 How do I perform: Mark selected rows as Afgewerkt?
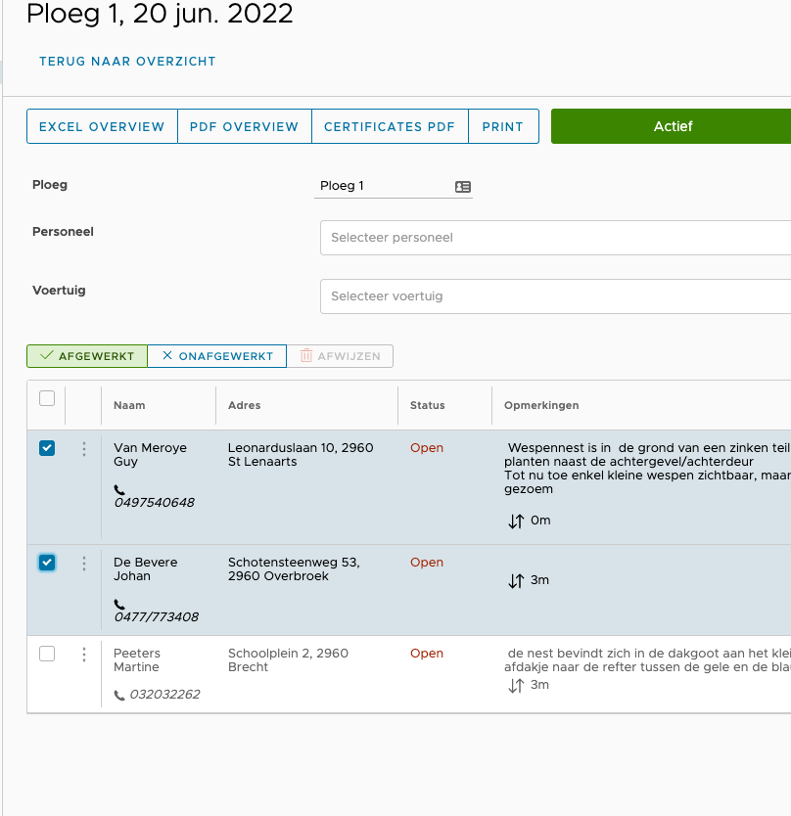(87, 356)
